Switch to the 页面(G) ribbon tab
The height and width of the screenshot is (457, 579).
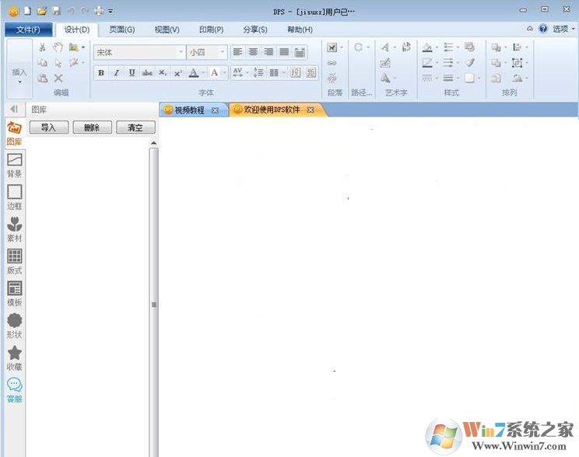[122, 30]
